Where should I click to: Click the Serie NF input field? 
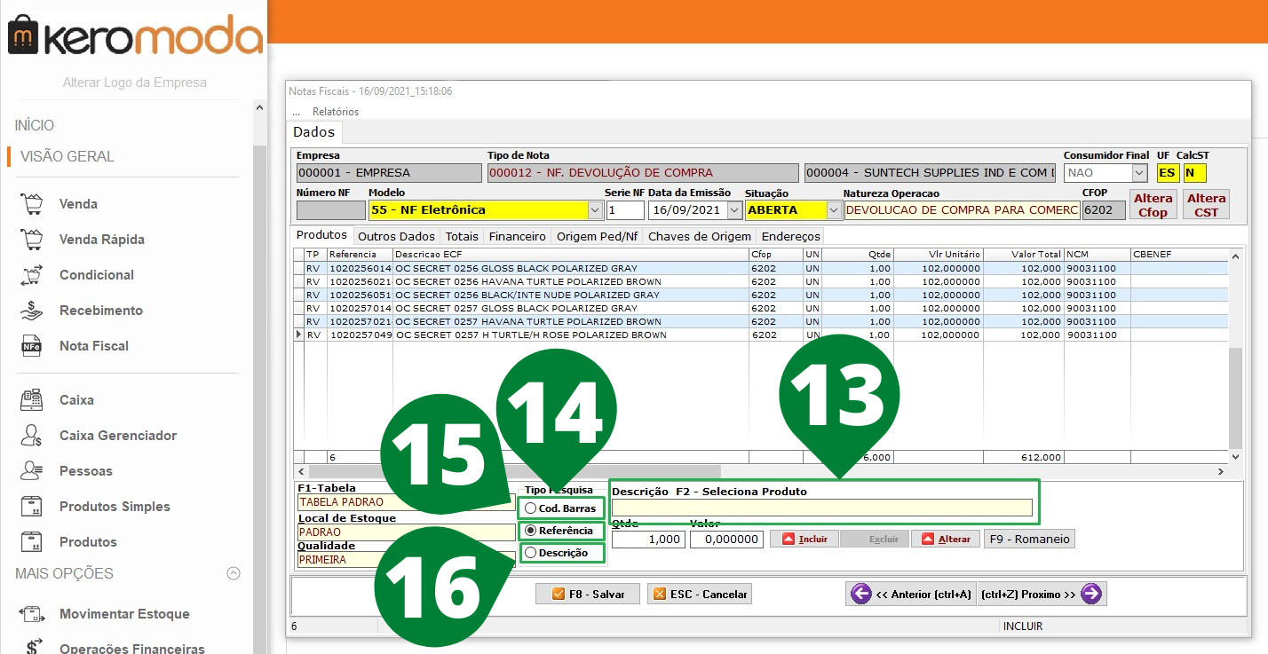625,210
